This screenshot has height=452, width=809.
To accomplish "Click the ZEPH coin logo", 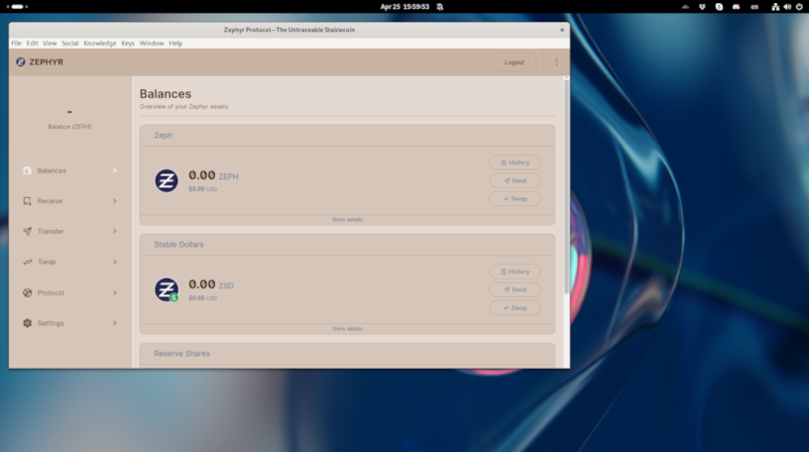I will click(167, 180).
